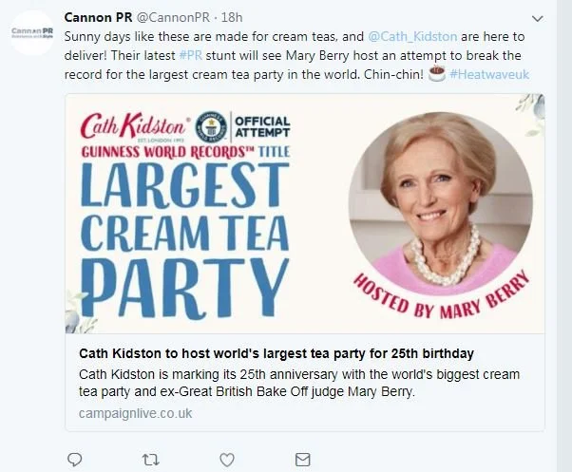The width and height of the screenshot is (572, 472).
Task: Click Mary Berry's circular photo
Action: point(441,203)
